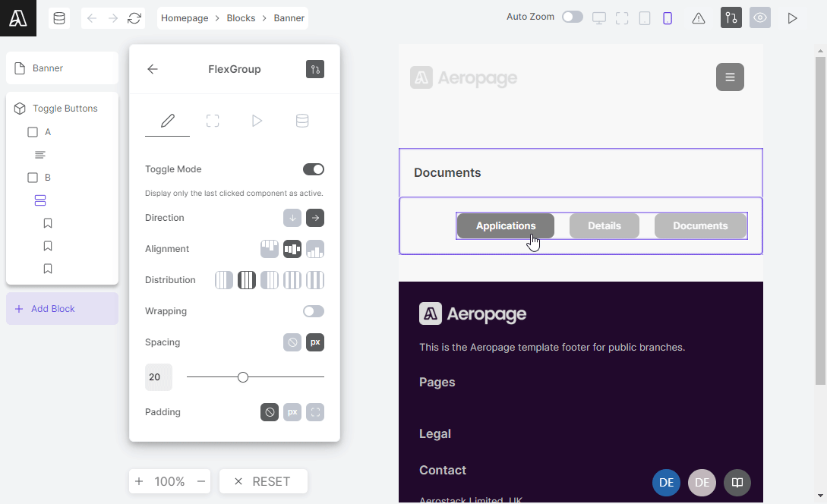Set Padding to none
This screenshot has width=827, height=504.
click(270, 411)
